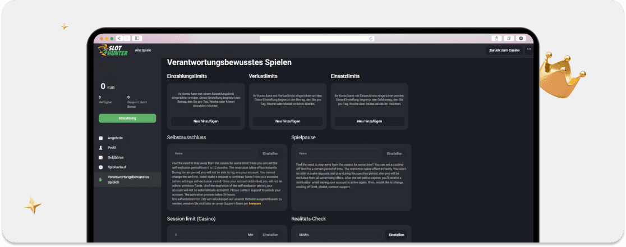The width and height of the screenshot is (626, 247).
Task: Add new limit under Verlustlimits
Action: point(287,121)
